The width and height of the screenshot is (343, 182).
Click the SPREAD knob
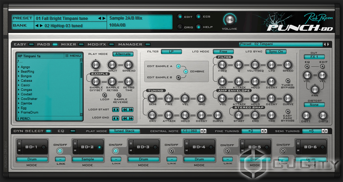128,65
